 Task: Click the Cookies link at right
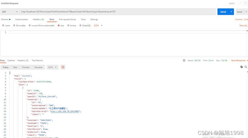click(x=239, y=19)
